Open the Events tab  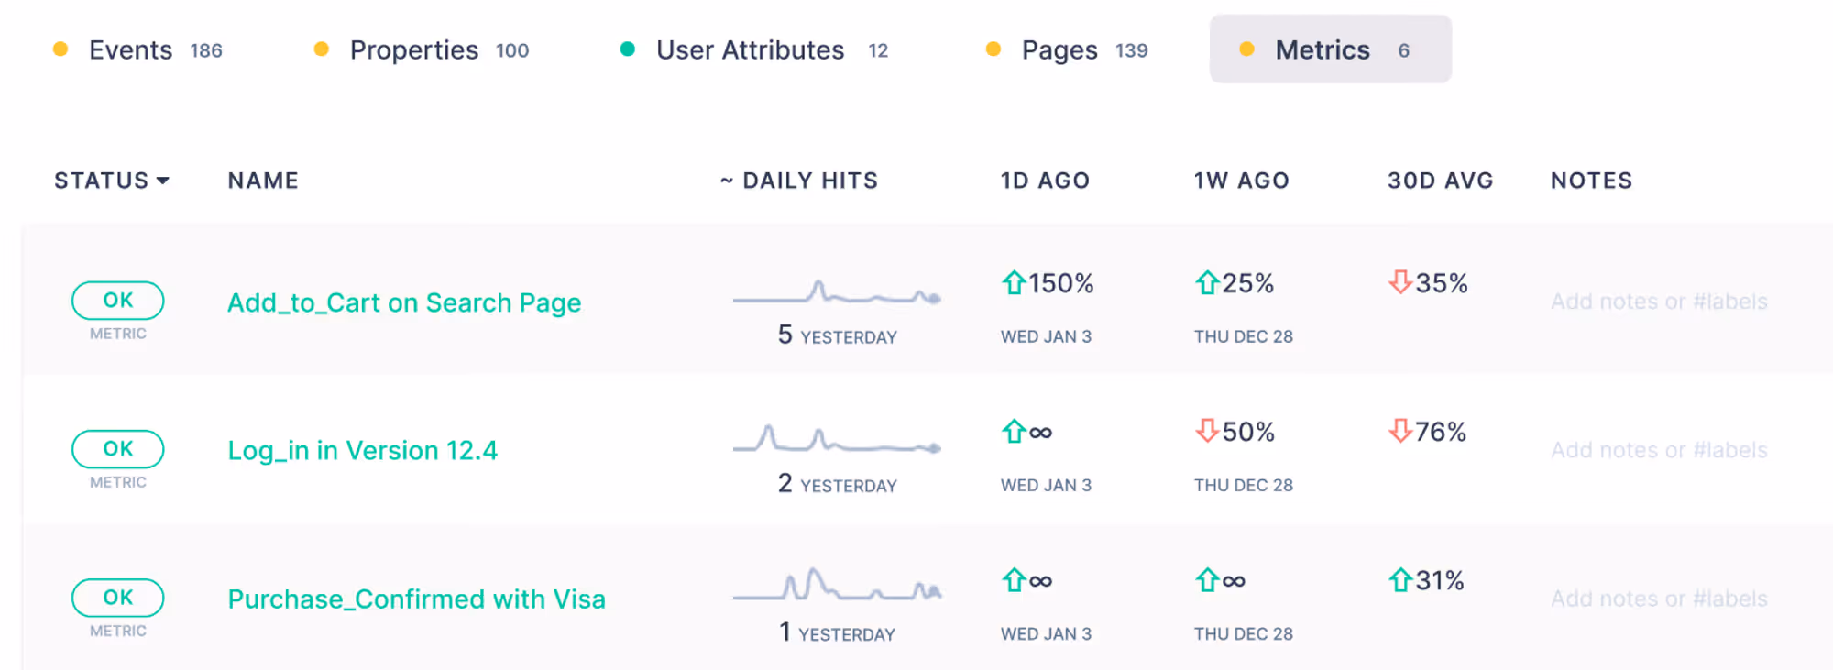tap(138, 49)
